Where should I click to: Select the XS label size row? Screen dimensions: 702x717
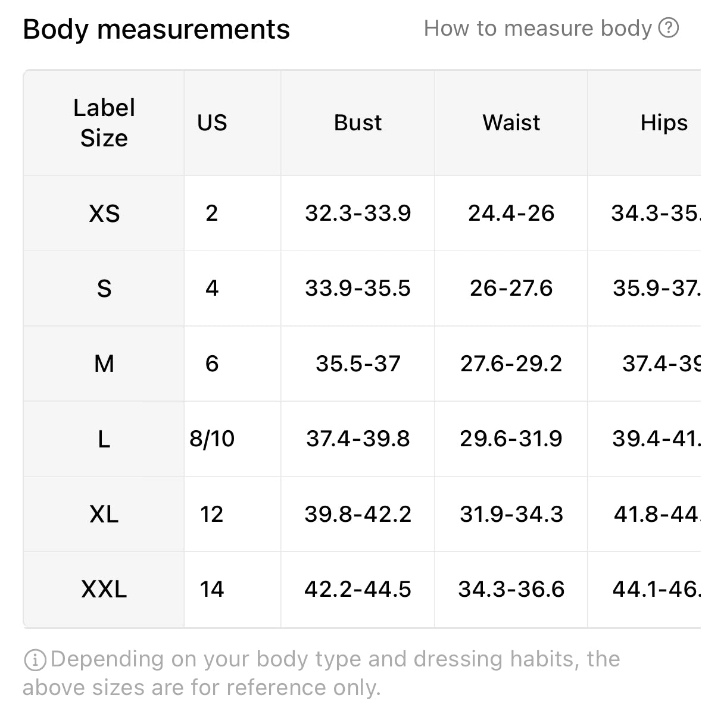coord(362,213)
